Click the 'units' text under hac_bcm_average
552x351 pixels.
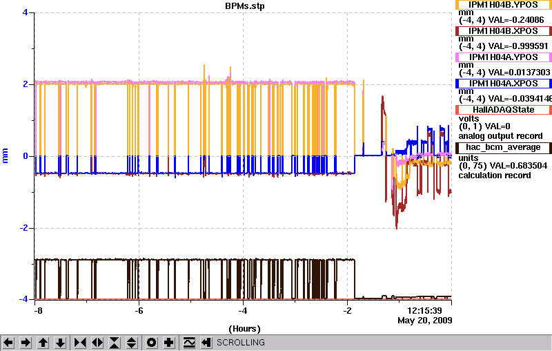[x=469, y=158]
